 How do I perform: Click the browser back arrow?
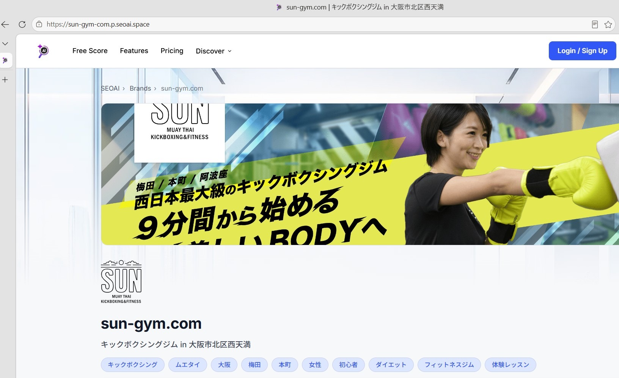5,25
